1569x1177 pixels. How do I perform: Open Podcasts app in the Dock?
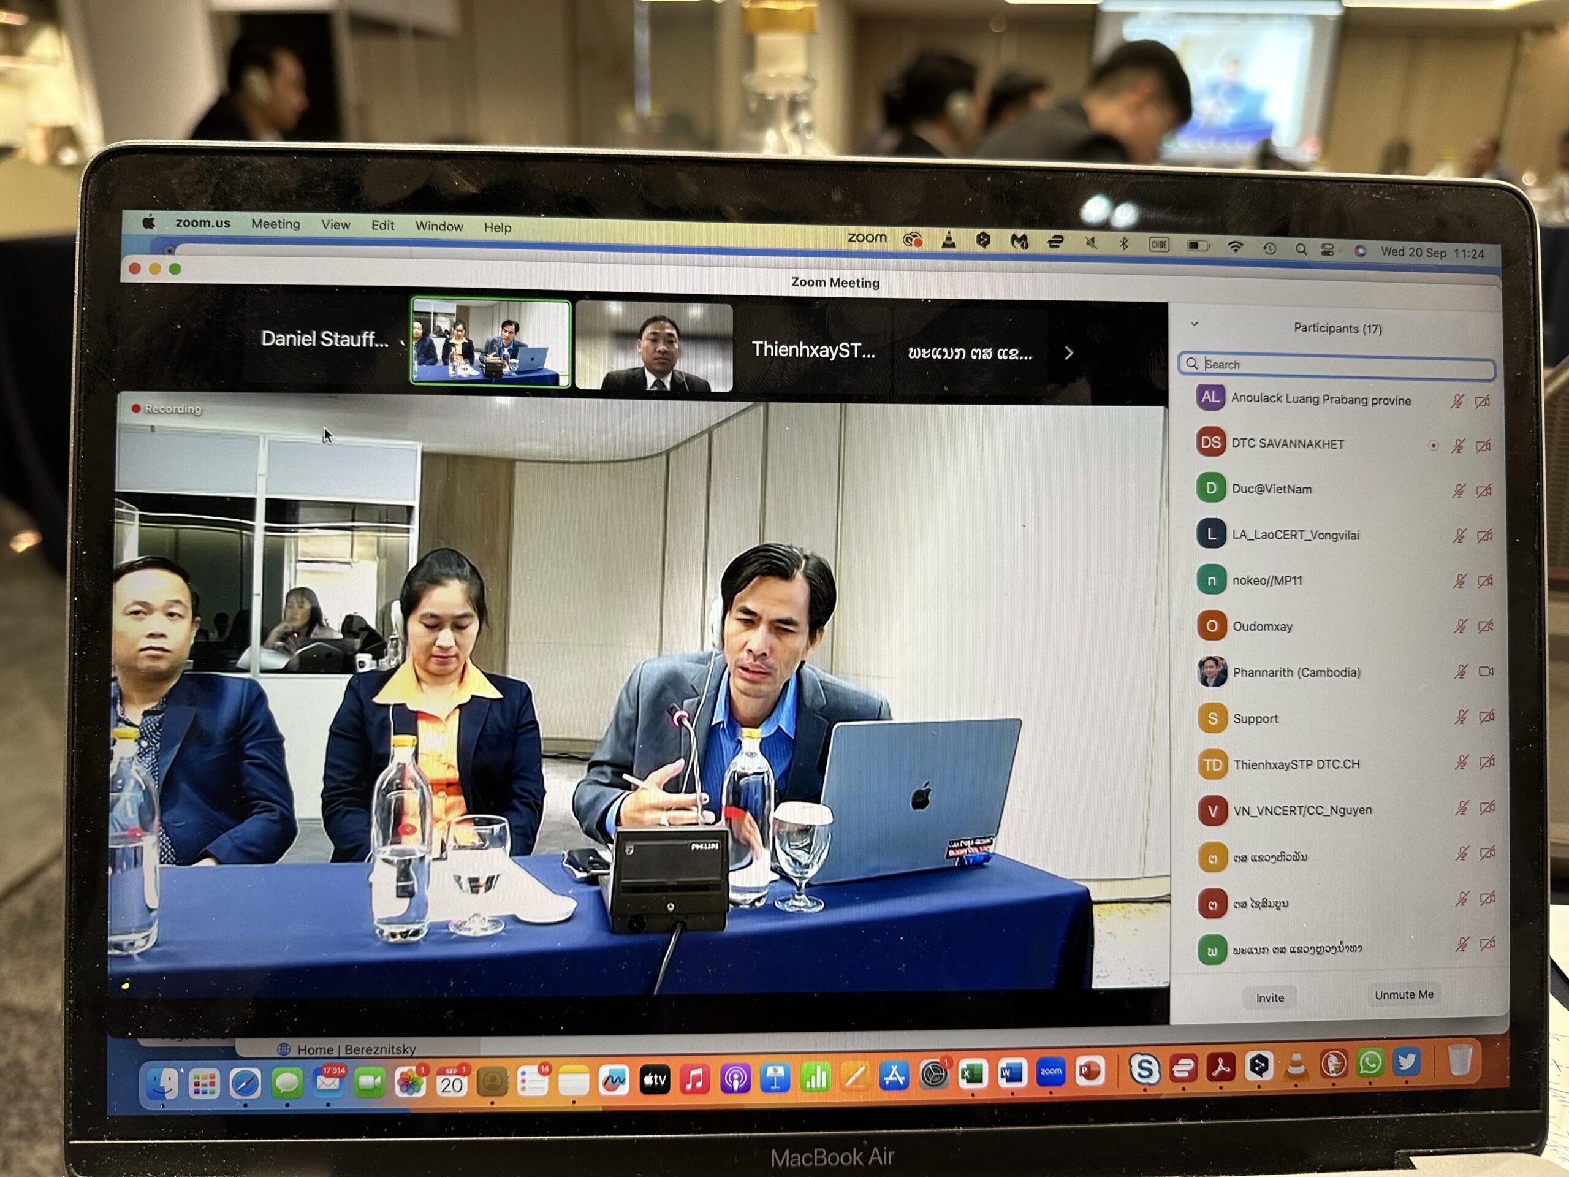(x=735, y=1080)
